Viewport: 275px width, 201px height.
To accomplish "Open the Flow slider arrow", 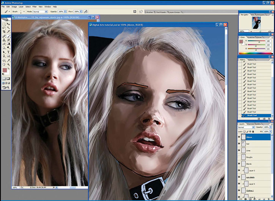I will pos(81,11).
